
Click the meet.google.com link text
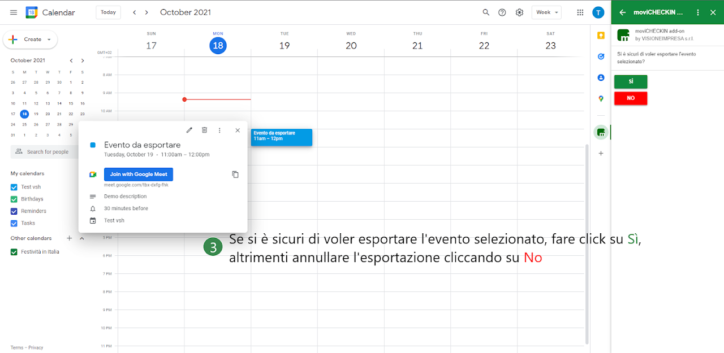[136, 185]
